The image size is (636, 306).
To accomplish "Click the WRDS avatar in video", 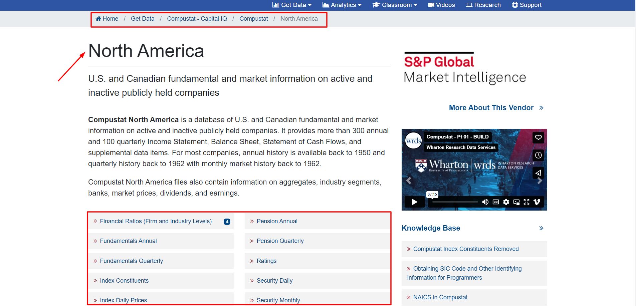I will point(413,141).
